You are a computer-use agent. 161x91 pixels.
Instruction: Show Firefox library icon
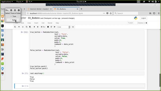pyautogui.click(x=150, y=13)
